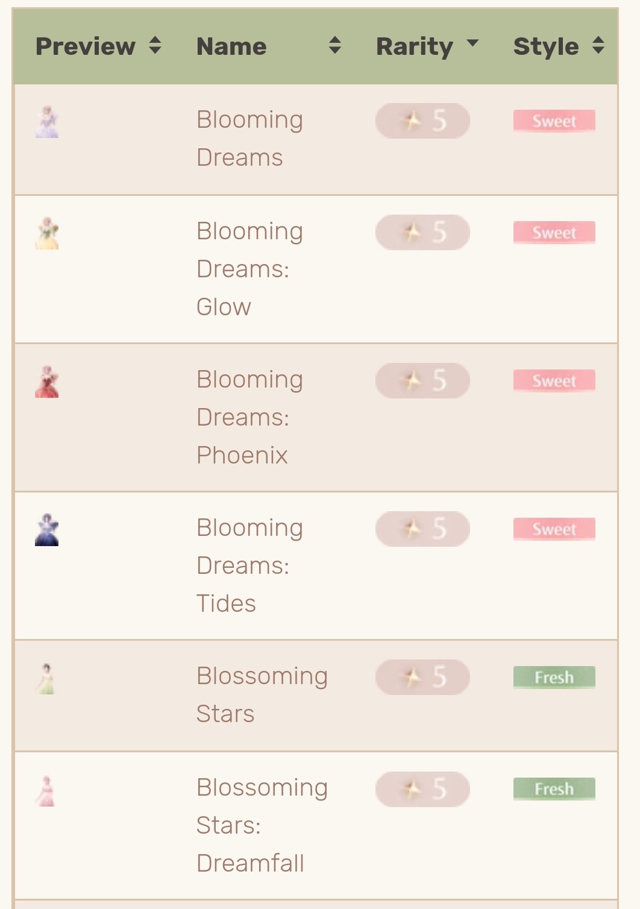Click 5-star rarity badge for Blossoming Stars: Dreamfall
The width and height of the screenshot is (640, 909).
coord(422,789)
